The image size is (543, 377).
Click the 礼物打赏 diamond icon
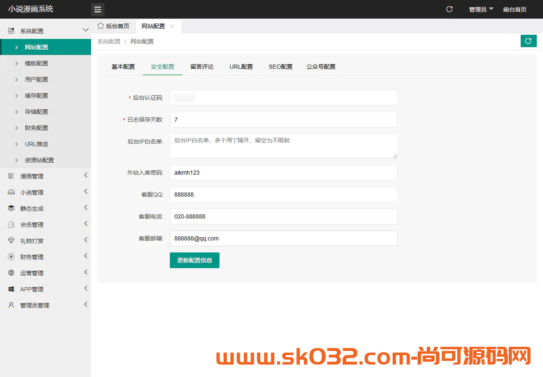click(11, 240)
